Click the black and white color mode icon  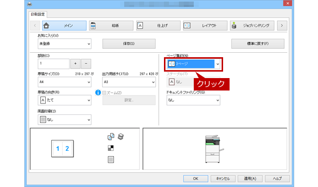[x=111, y=148]
